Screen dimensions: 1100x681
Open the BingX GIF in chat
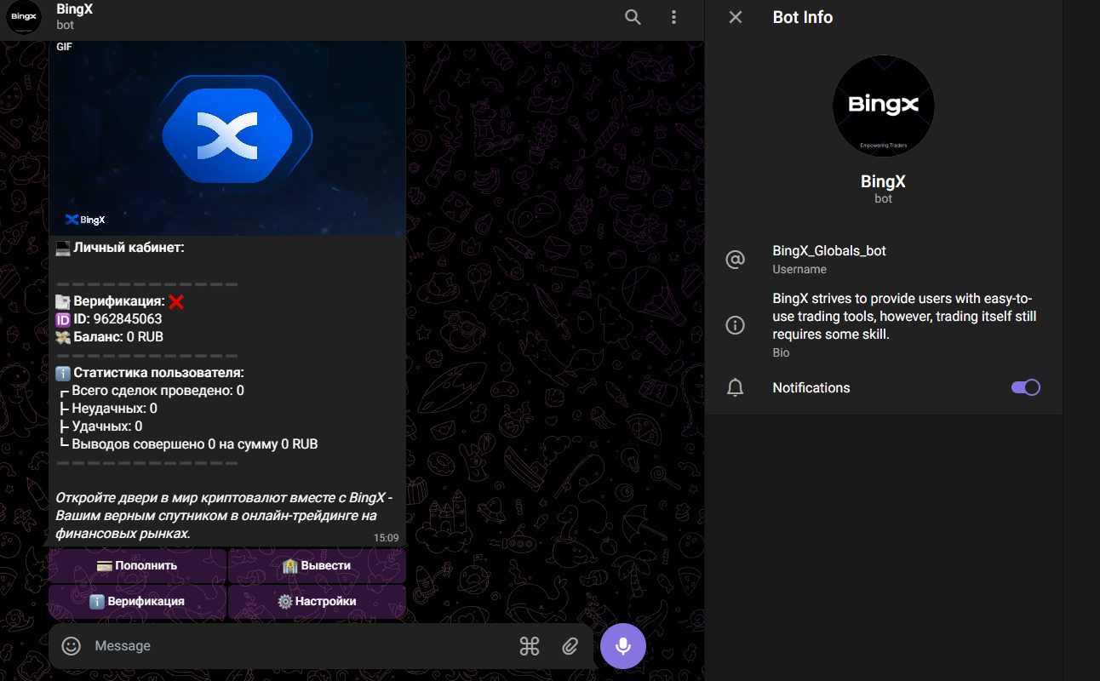(227, 138)
